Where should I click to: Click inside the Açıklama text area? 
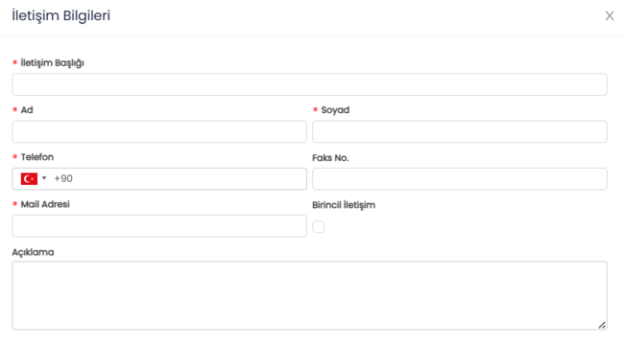[310, 295]
